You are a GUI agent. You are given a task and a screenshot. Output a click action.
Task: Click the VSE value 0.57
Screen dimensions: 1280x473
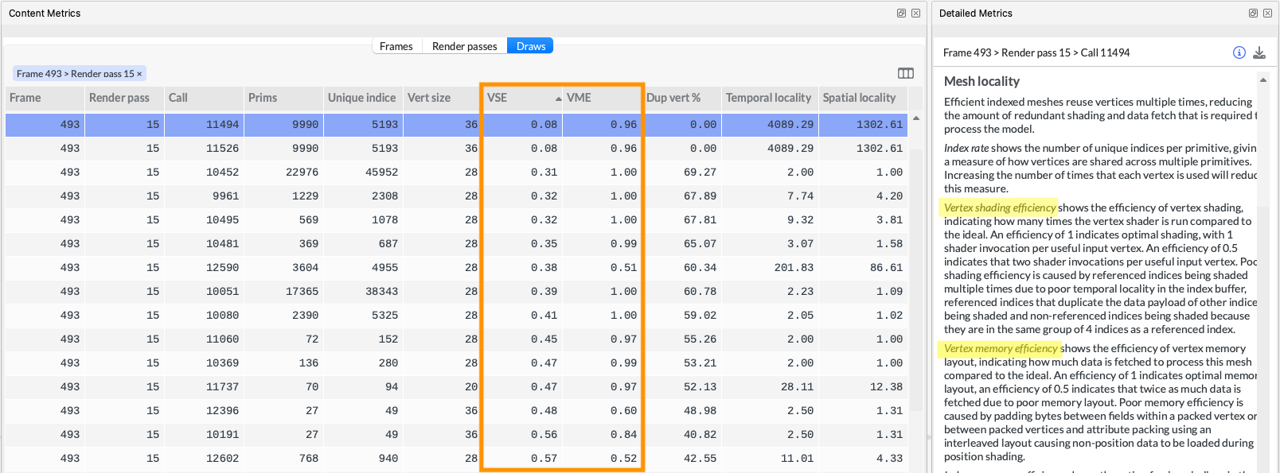coord(544,458)
